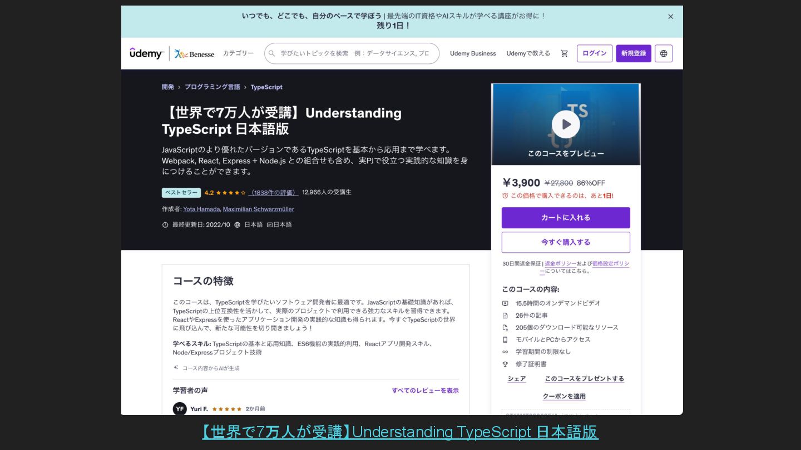801x450 pixels.
Task: Click the ログイン button
Action: [x=595, y=53]
